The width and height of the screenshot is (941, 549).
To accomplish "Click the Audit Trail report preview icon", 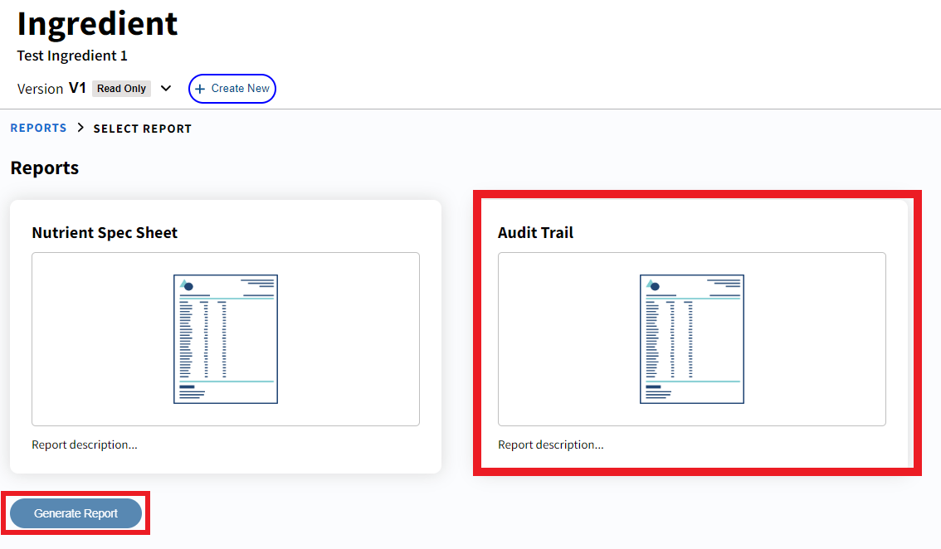I will point(691,338).
